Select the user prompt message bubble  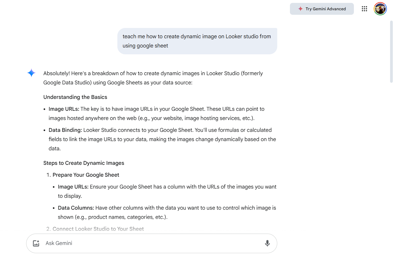click(x=197, y=41)
